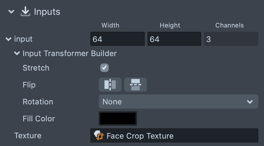Screen dimensions: 264x146
Task: Uncheck the Stretch checkbox
Action: click(104, 68)
